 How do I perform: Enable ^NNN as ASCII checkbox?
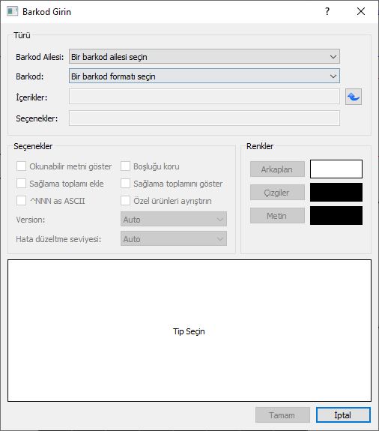[x=22, y=201]
